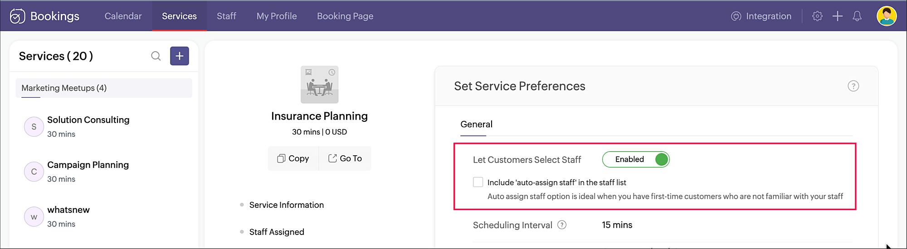This screenshot has height=249, width=907.
Task: Open notifications bell icon
Action: tap(857, 16)
